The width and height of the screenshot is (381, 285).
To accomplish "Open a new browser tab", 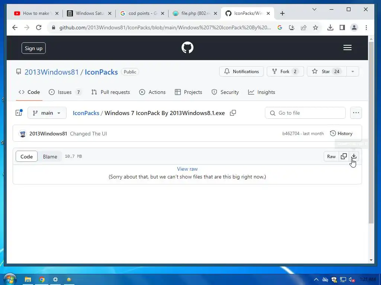I will (x=282, y=13).
